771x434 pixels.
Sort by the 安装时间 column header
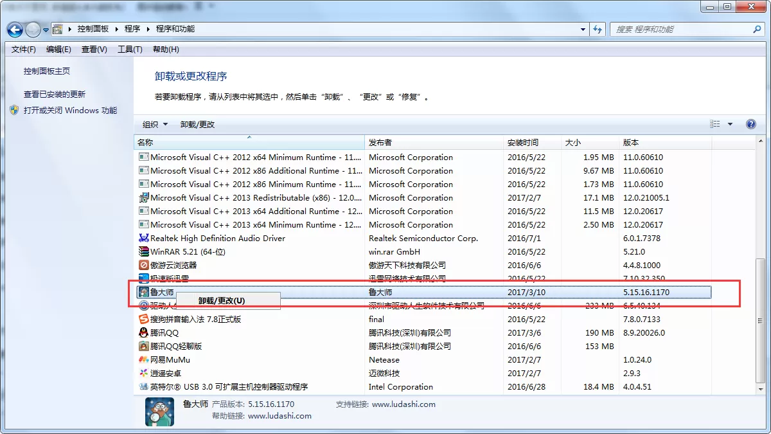pyautogui.click(x=532, y=143)
